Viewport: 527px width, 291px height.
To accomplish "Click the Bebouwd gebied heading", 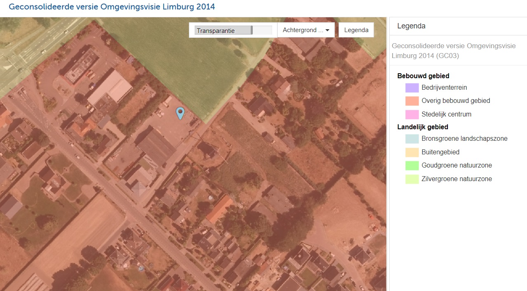I will 423,76.
